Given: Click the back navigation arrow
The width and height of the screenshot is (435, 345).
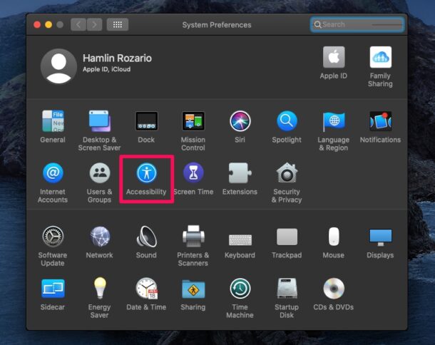Looking at the screenshot, I should click(78, 25).
